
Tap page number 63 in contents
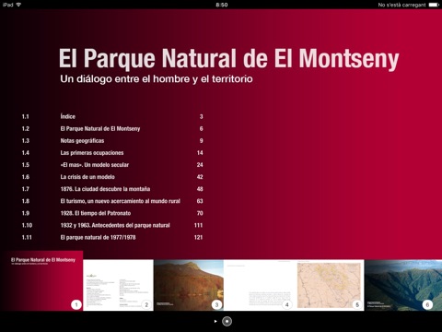coord(200,201)
